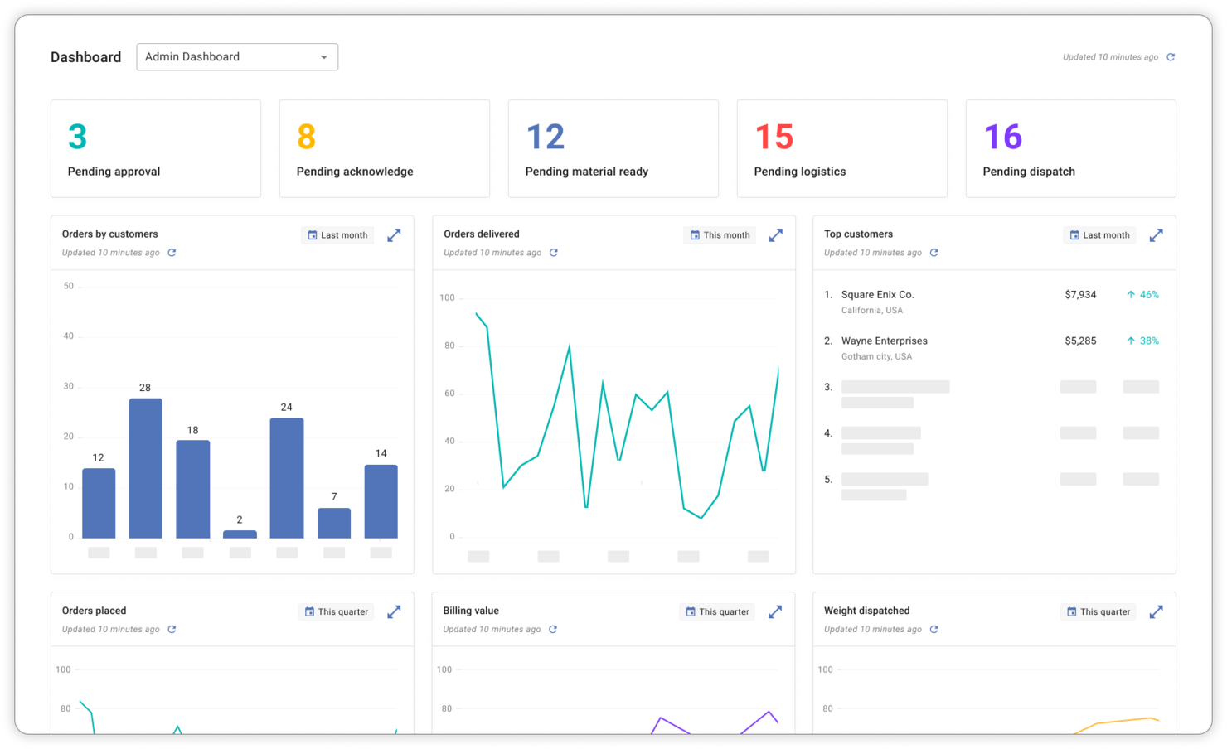Screen dimensions: 1227x749
Task: Select Wayne Enterprises customer row
Action: [x=992, y=349]
